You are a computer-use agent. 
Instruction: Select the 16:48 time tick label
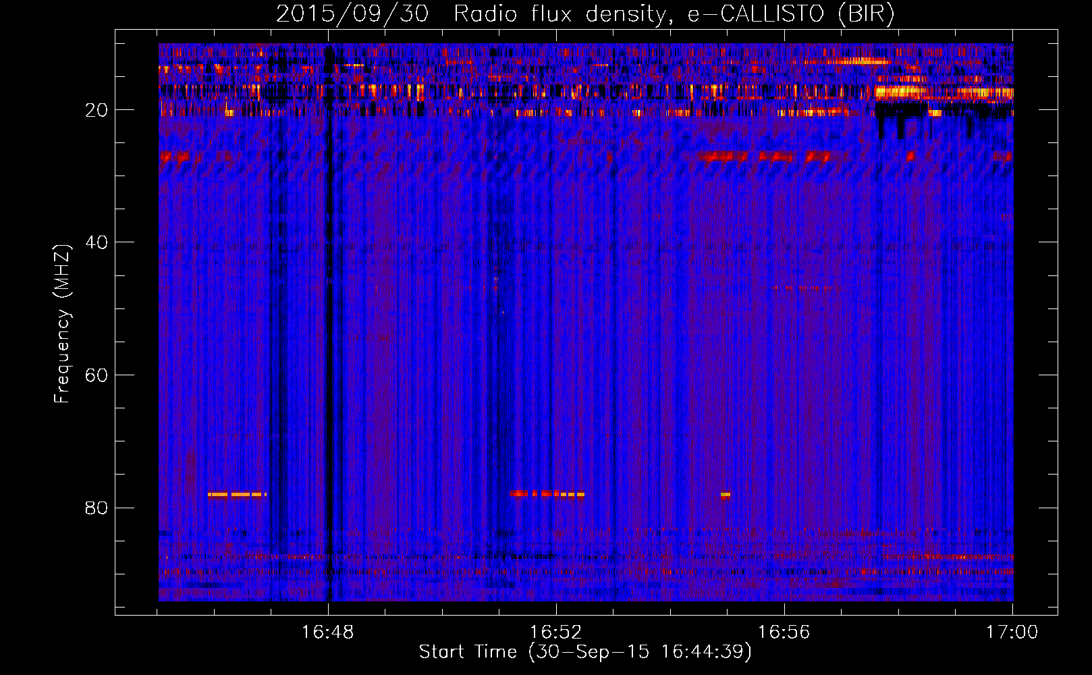328,632
